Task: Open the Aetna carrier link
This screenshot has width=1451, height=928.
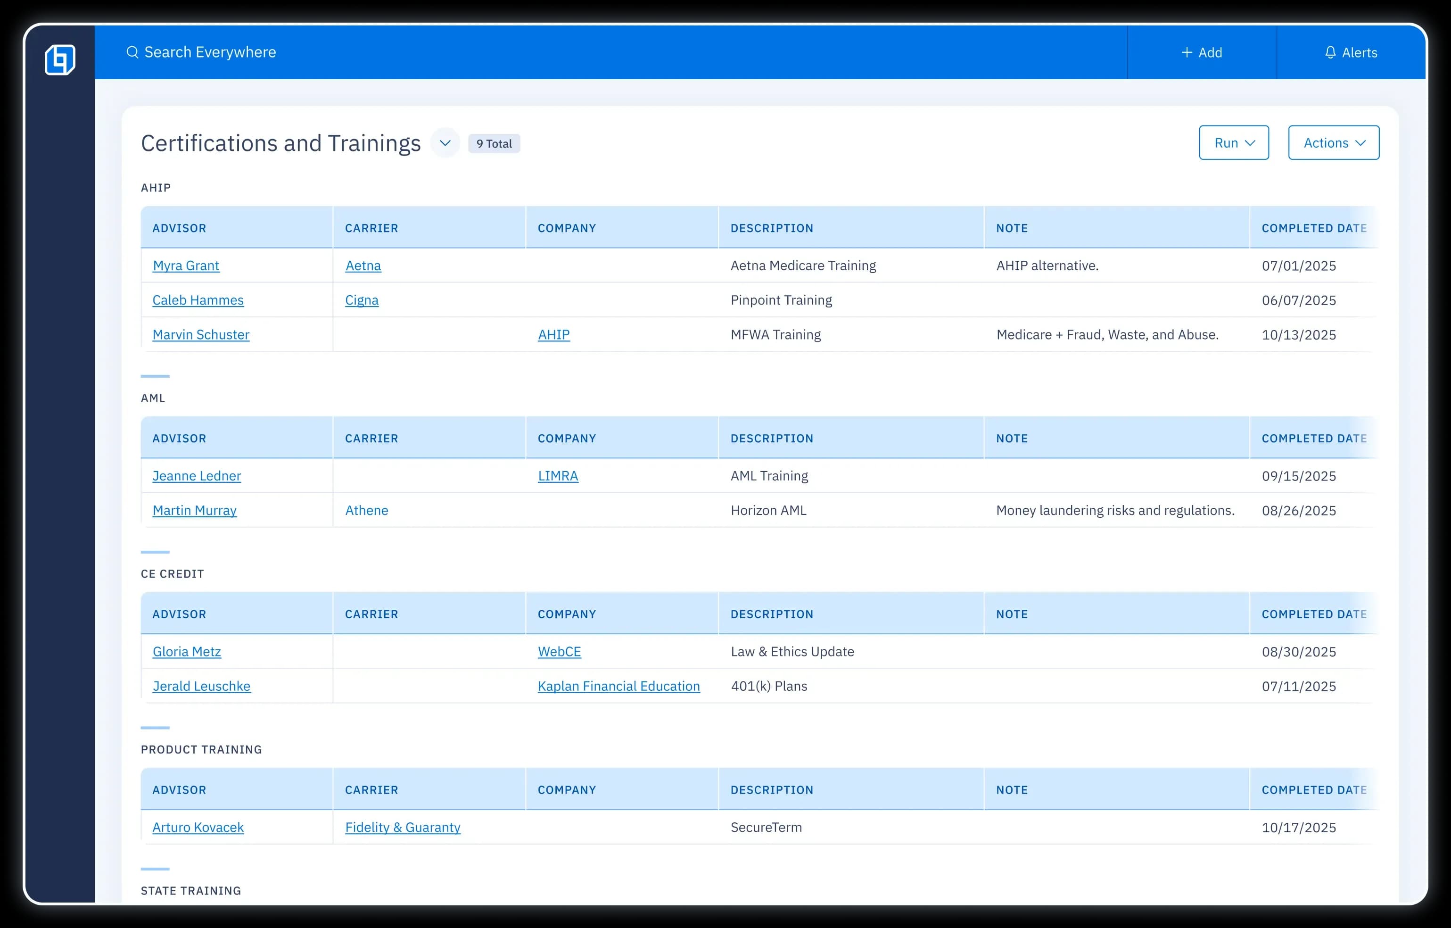Action: 363,265
